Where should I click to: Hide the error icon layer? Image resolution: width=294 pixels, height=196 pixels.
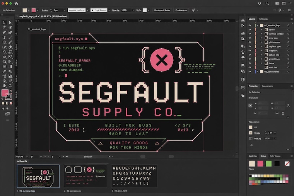tap(250, 38)
